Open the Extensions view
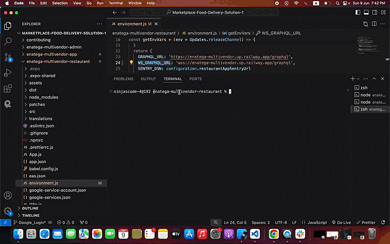 click(8, 88)
